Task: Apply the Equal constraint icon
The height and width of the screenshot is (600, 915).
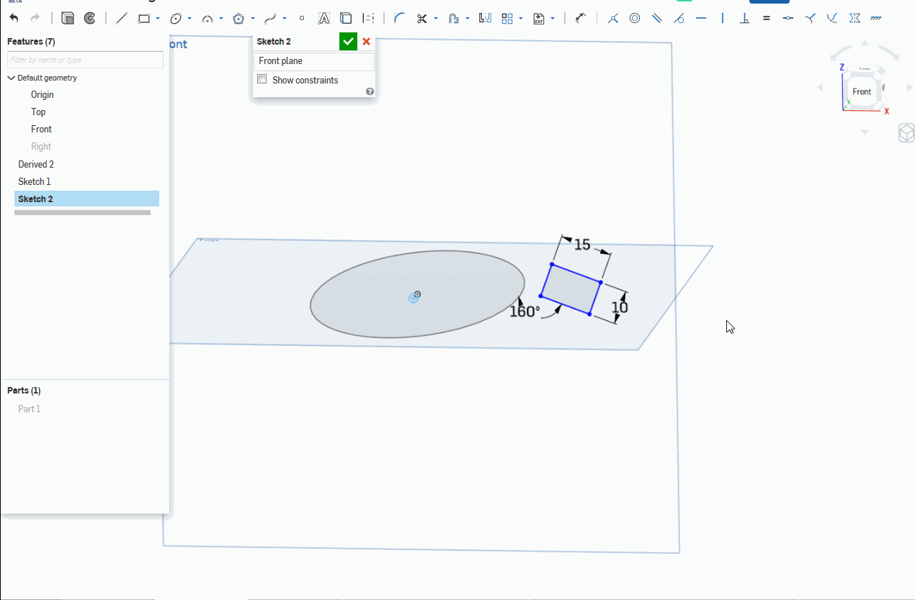Action: tap(767, 18)
